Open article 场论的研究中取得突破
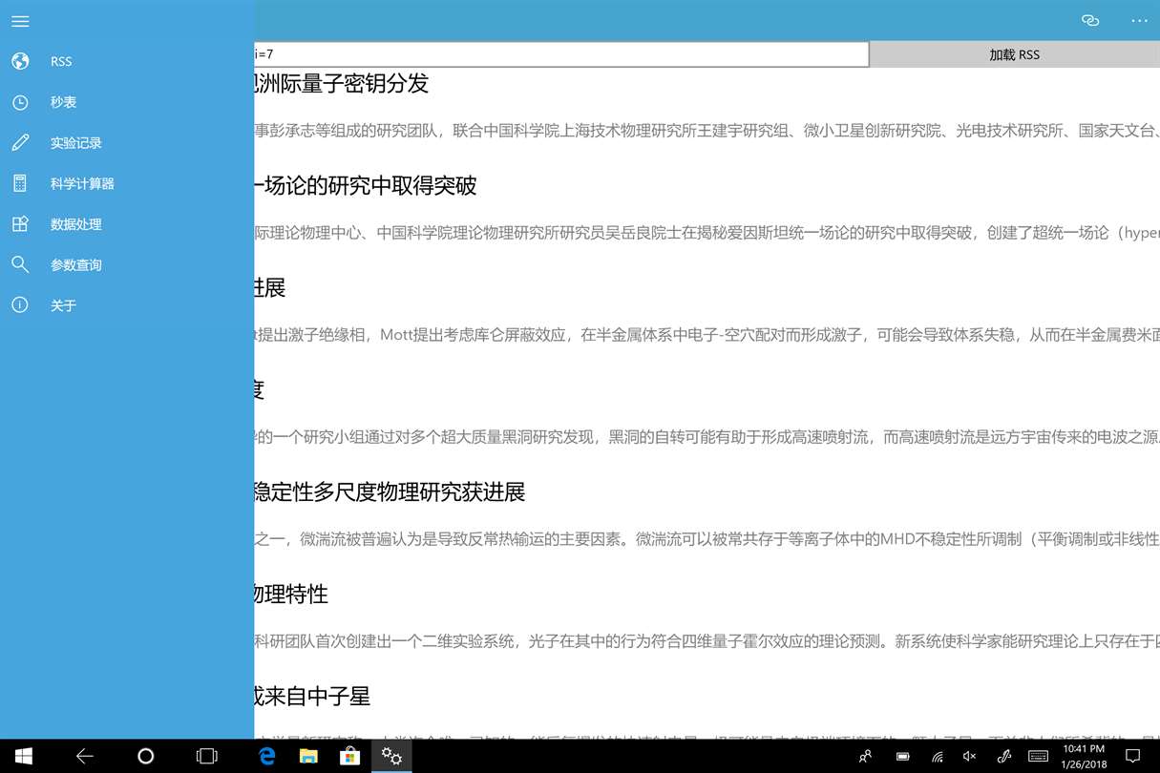Screen dimensions: 1160x773 (366, 185)
